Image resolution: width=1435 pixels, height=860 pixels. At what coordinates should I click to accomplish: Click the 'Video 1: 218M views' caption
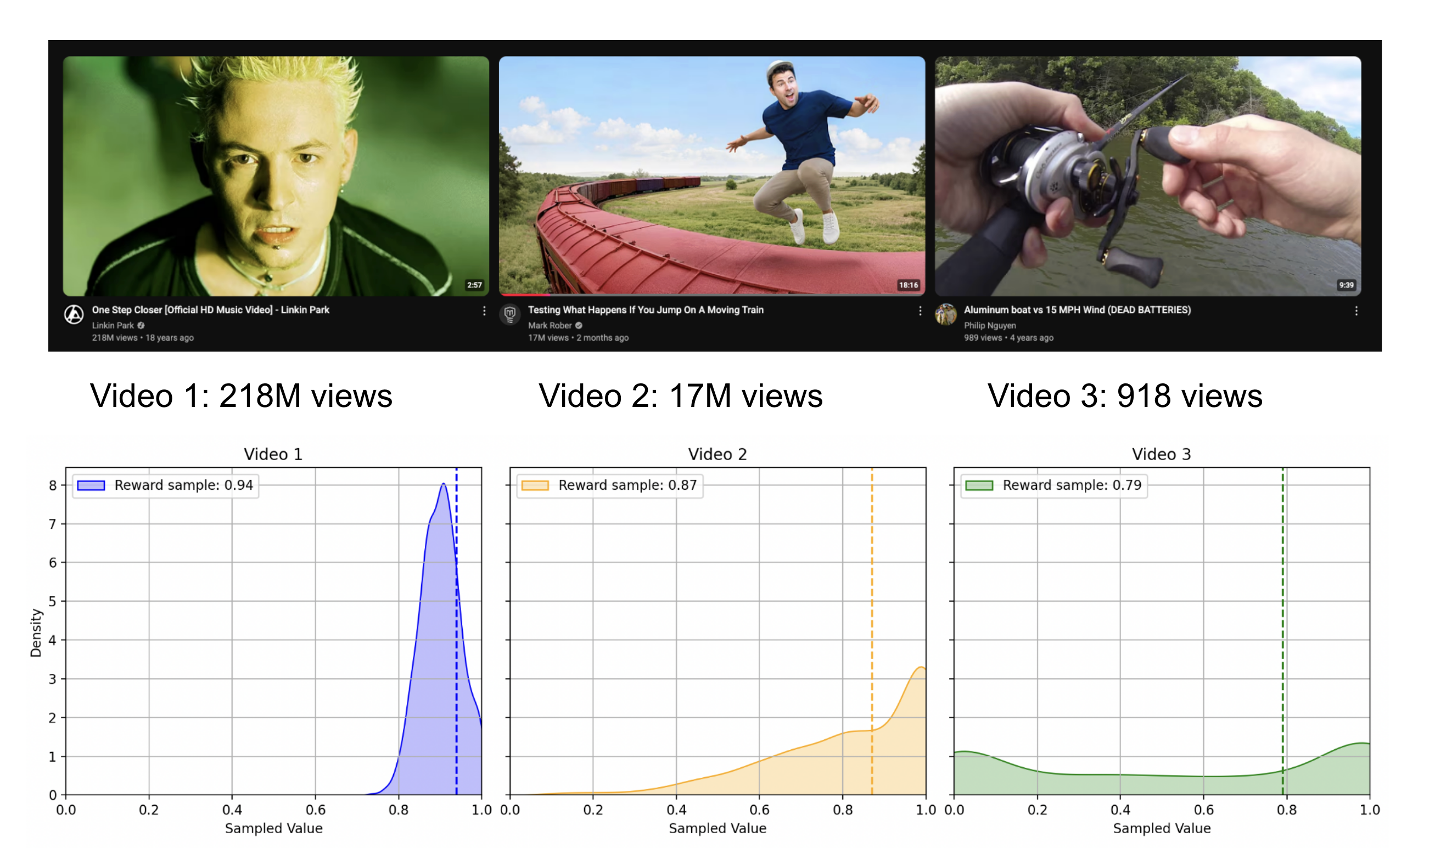242,396
